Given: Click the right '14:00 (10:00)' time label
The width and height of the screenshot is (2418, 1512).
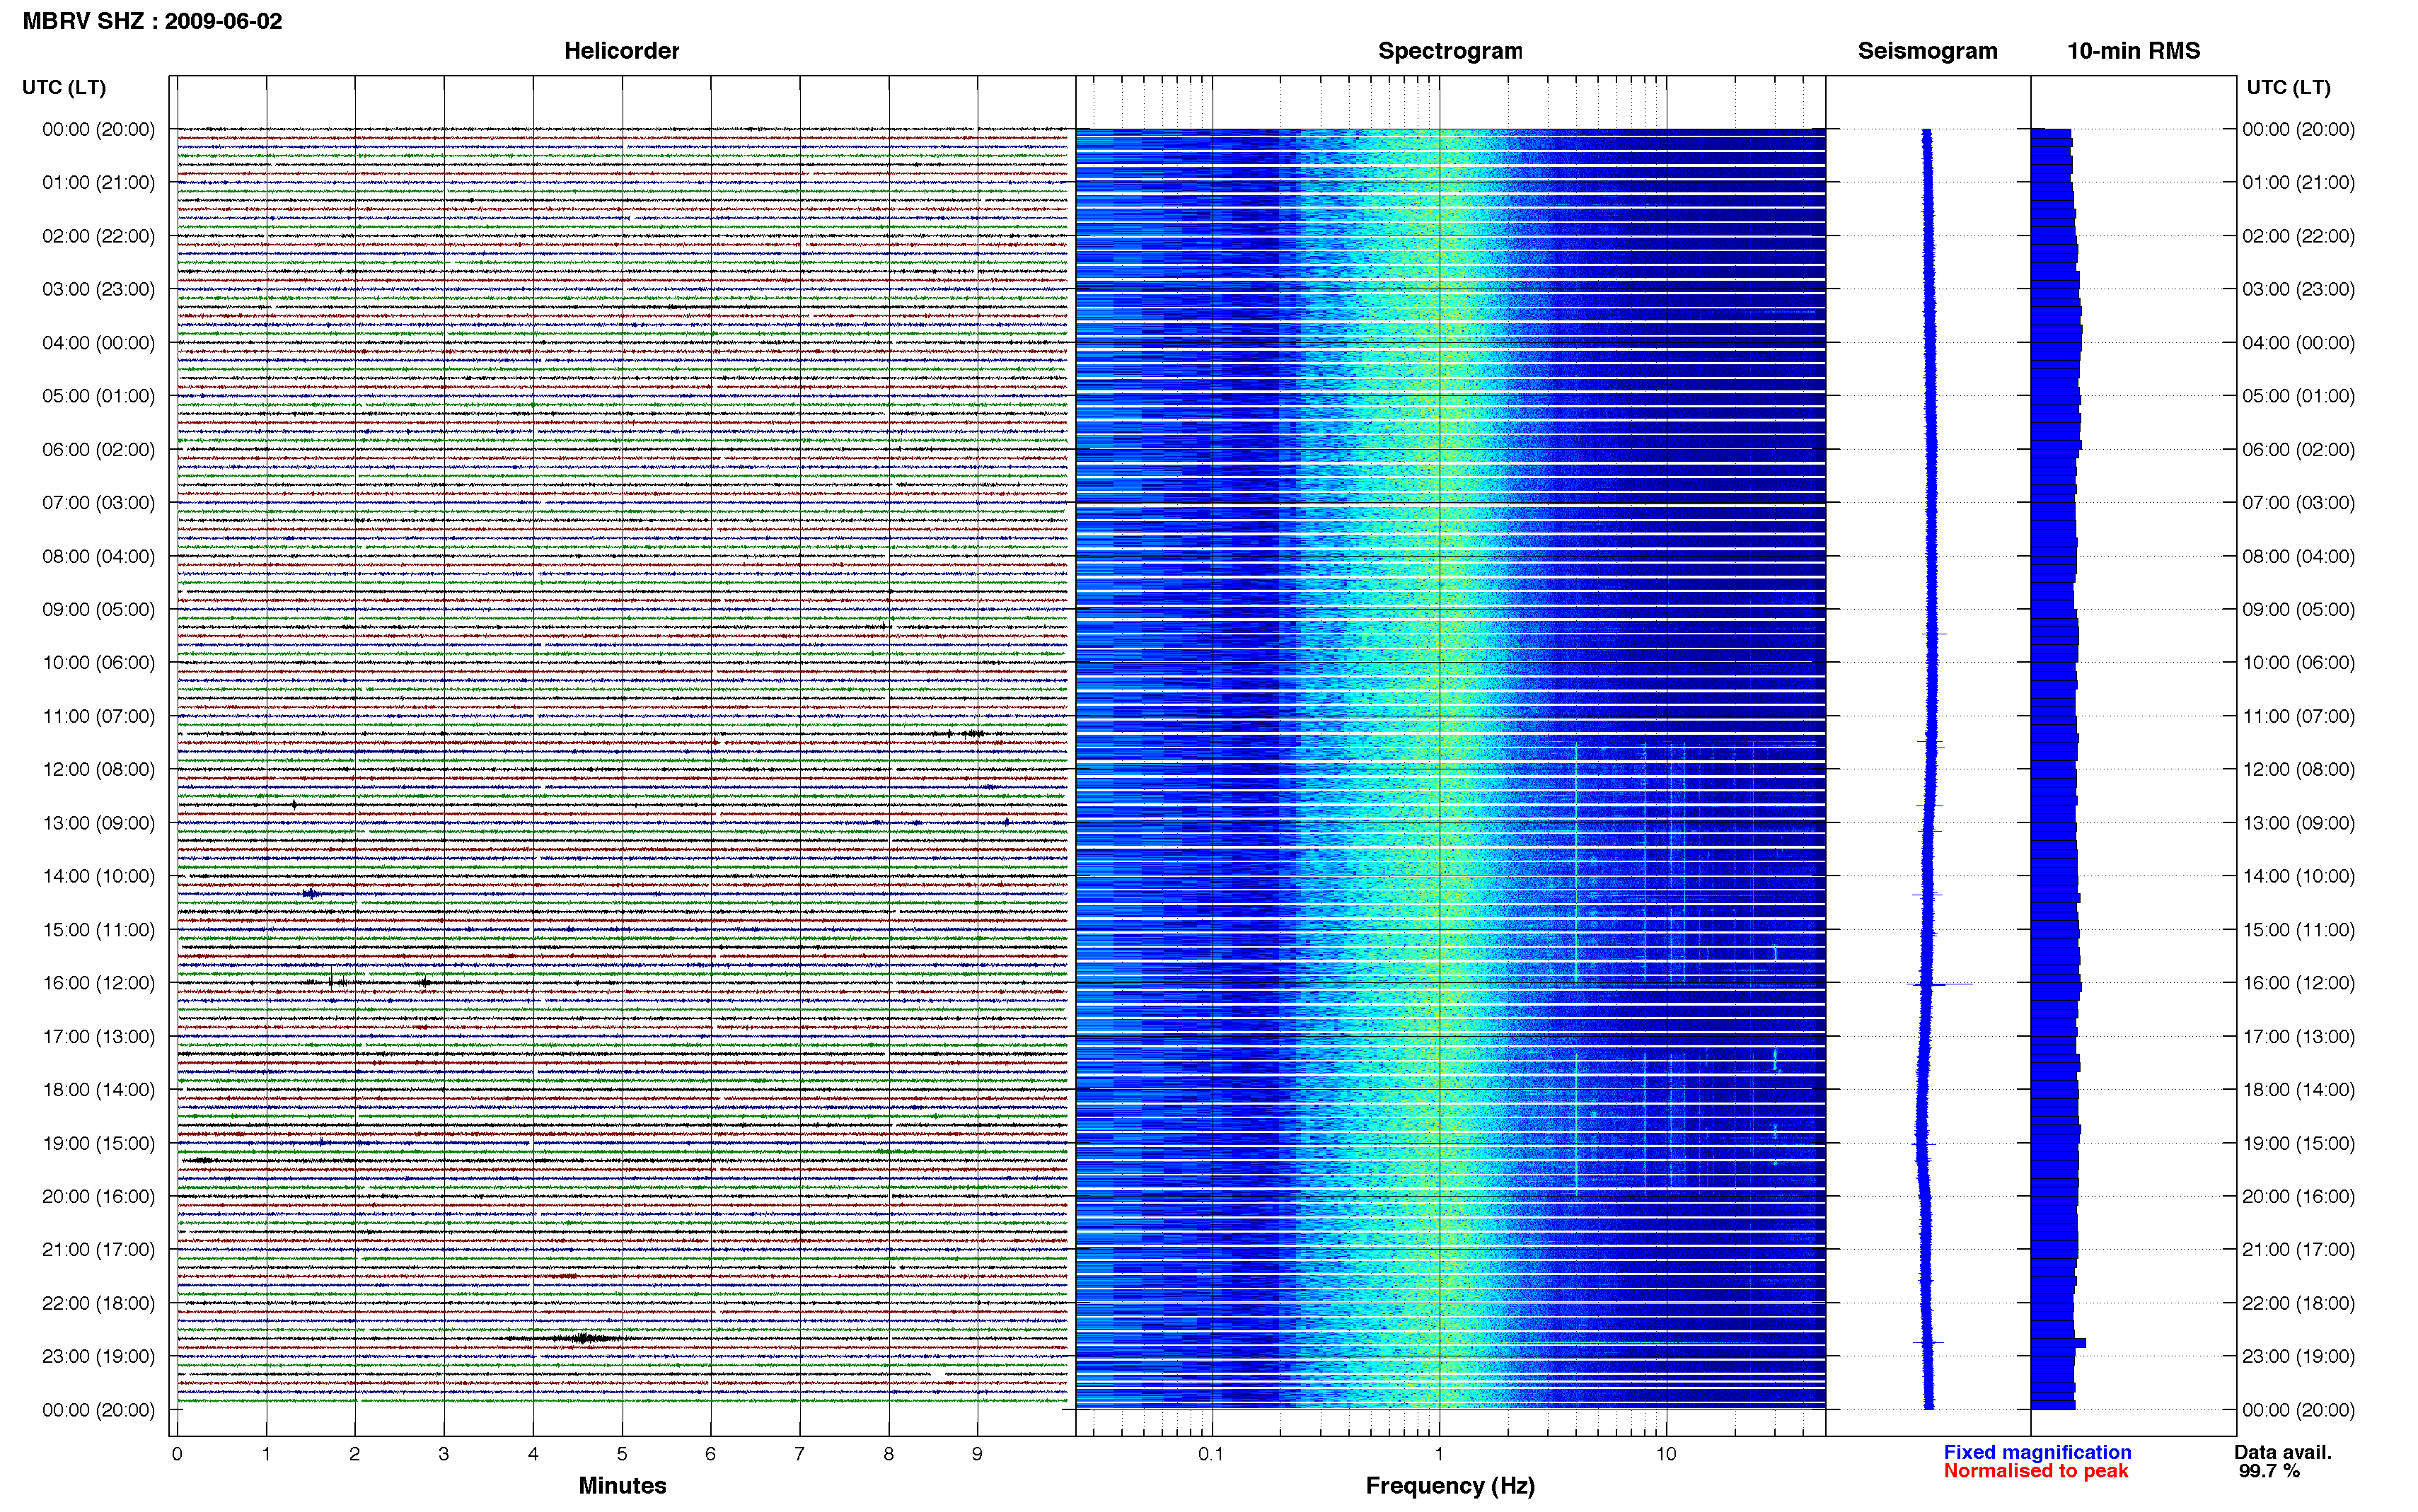Looking at the screenshot, I should [x=2298, y=876].
